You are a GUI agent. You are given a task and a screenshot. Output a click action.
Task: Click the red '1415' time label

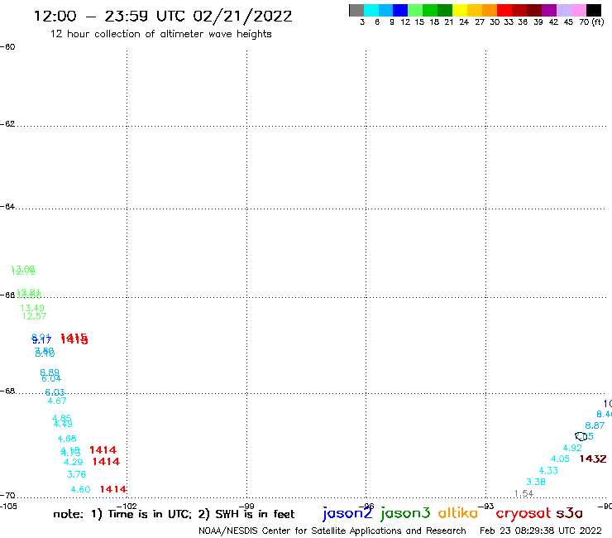(x=74, y=339)
